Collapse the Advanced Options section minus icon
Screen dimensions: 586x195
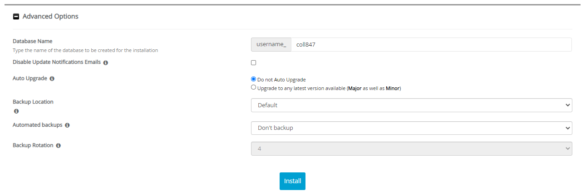click(16, 17)
